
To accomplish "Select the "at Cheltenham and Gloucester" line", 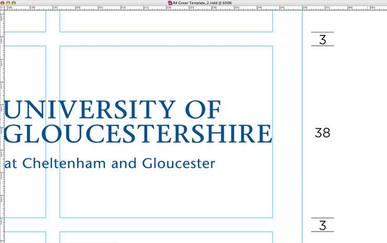I will coord(110,164).
